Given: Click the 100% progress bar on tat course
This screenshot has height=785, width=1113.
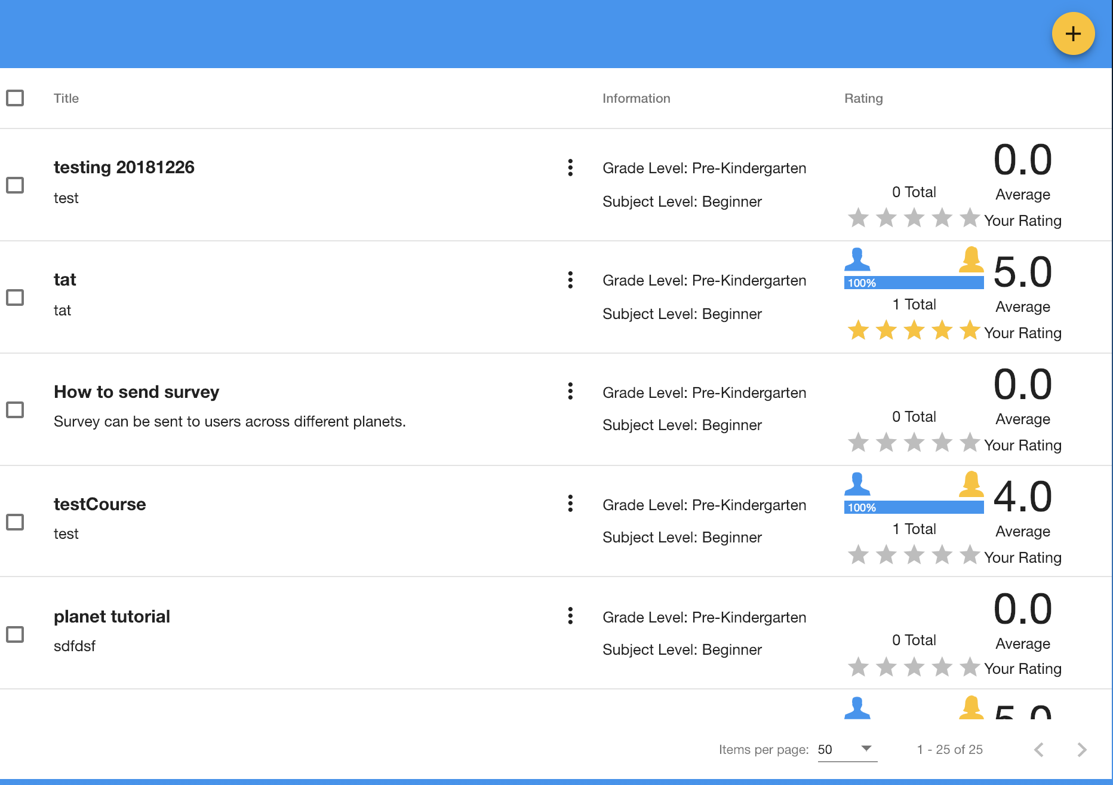Looking at the screenshot, I should point(913,282).
